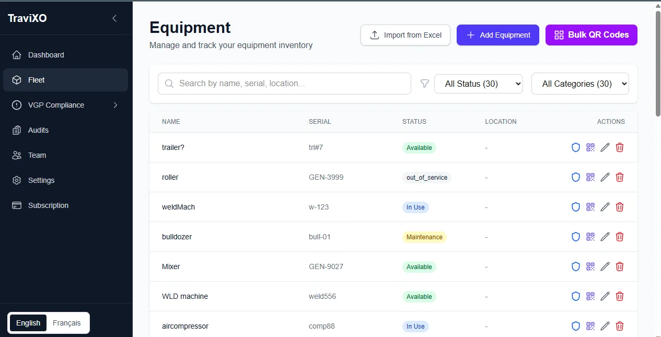Edit WLD machine with the pencil icon
The image size is (661, 337).
point(605,296)
